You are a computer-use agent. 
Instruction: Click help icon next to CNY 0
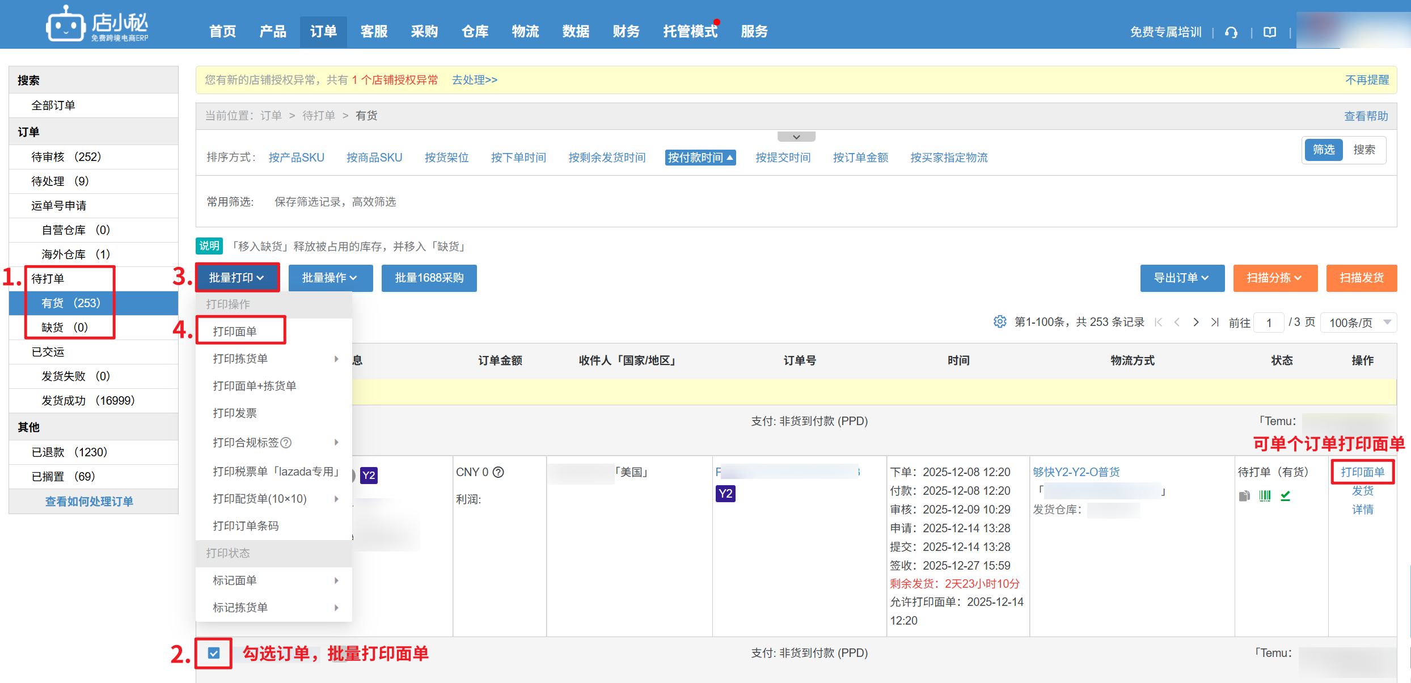pyautogui.click(x=499, y=472)
